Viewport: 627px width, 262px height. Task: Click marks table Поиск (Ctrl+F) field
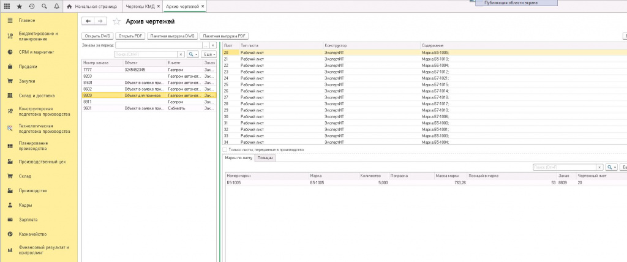click(565, 167)
